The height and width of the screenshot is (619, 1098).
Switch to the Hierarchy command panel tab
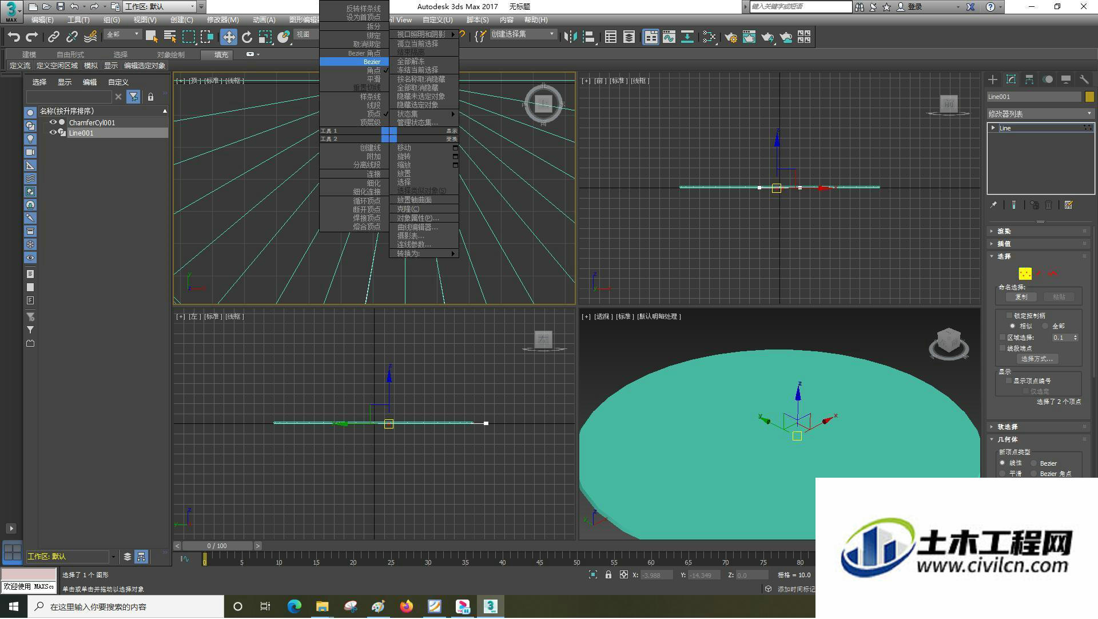[x=1029, y=80]
